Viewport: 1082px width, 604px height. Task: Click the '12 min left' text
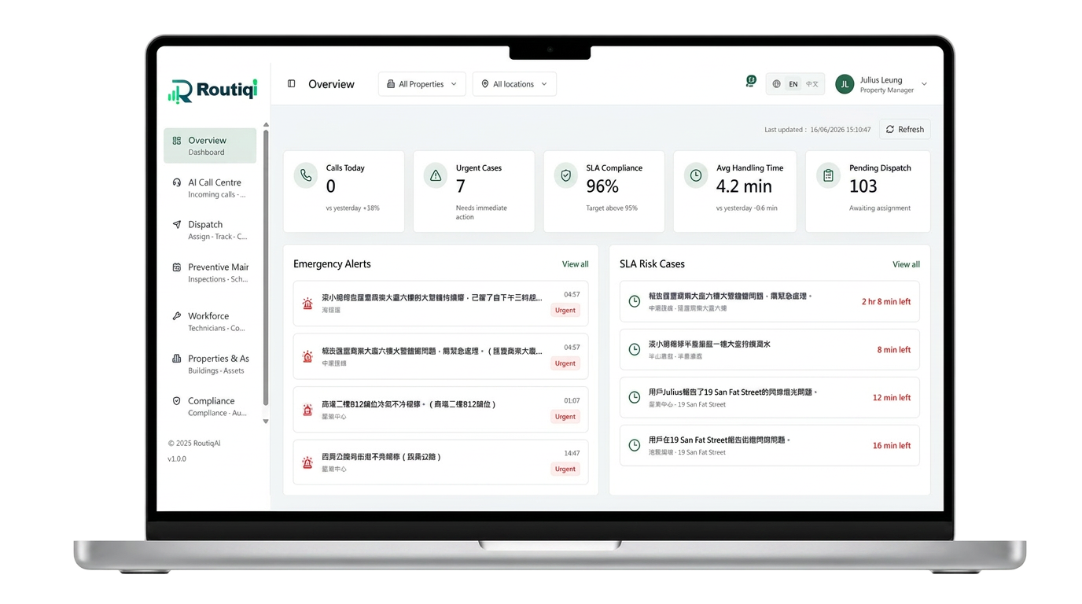coord(892,398)
